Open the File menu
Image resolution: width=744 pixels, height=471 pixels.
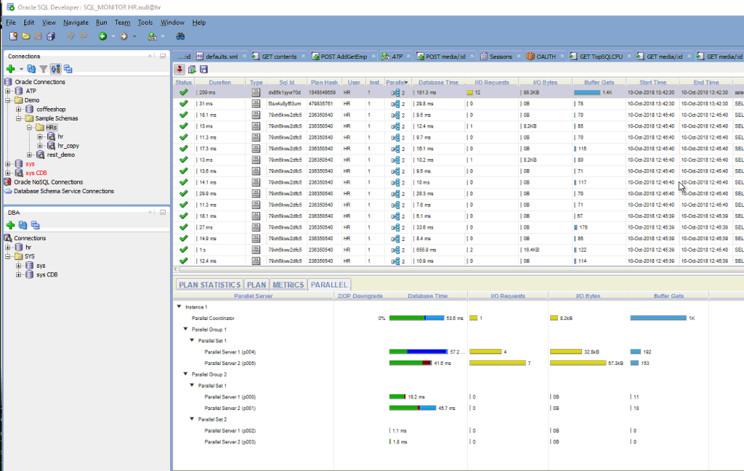(10, 22)
